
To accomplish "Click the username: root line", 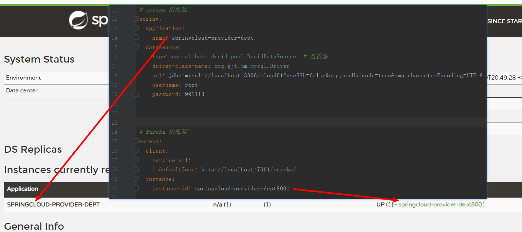I will (x=175, y=85).
